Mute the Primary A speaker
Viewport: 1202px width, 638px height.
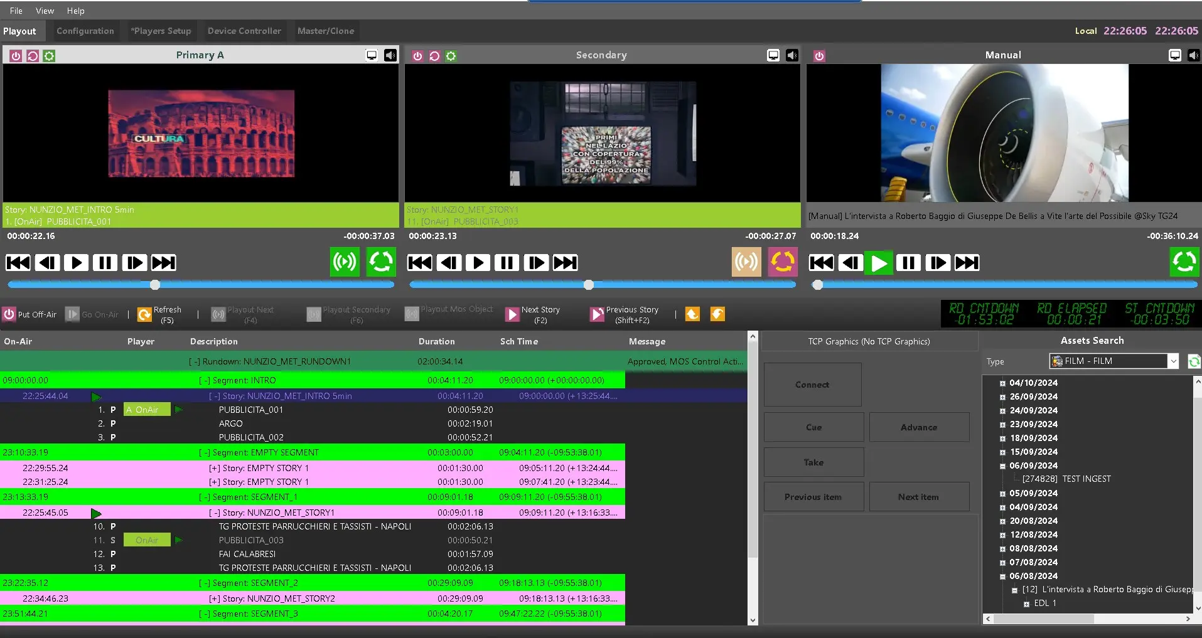(x=390, y=55)
